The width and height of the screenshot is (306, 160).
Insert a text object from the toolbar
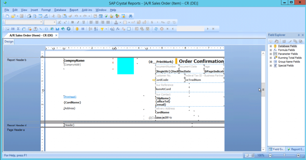7,29
